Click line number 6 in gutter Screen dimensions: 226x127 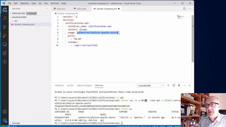click(x=58, y=33)
